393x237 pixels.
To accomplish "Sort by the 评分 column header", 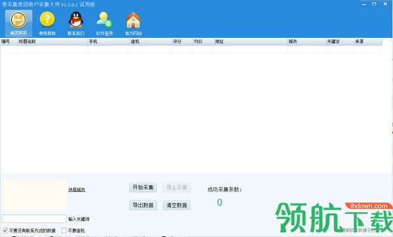I will (x=183, y=42).
